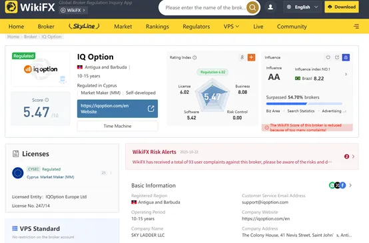Click the social media contact icons cluster
This screenshot has width=369, height=243.
337,185
